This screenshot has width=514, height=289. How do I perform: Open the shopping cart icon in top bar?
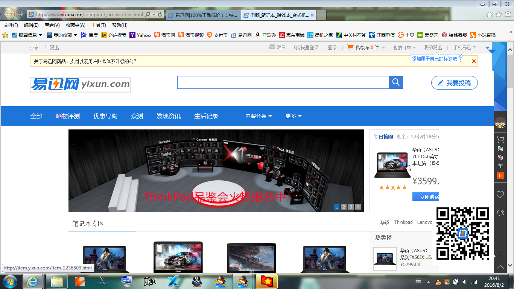coord(350,47)
